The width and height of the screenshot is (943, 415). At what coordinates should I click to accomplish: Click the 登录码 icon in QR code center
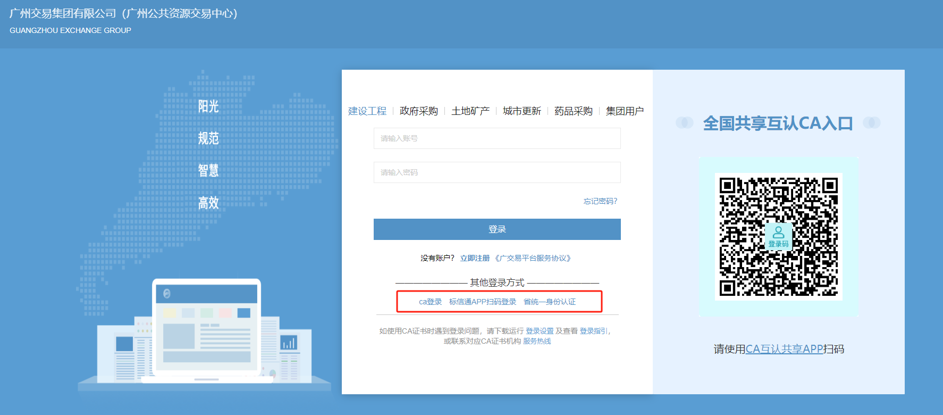(778, 236)
